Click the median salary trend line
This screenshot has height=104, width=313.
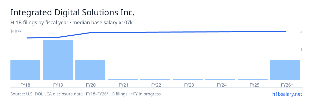click(x=156, y=32)
